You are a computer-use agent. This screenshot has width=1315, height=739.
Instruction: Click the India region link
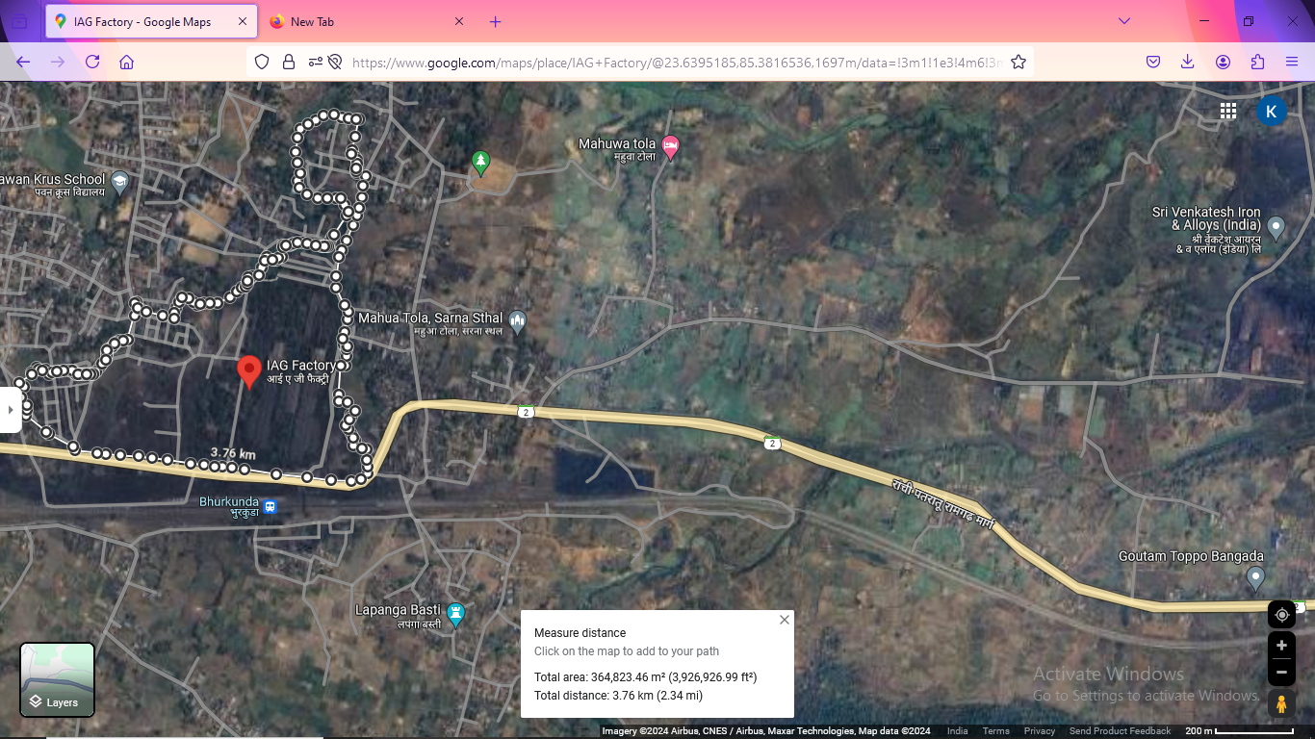957,731
